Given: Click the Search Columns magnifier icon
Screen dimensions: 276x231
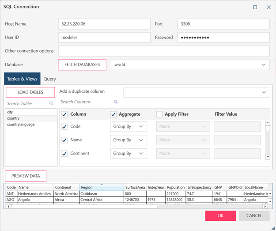Looking at the screenshot, I should [x=116, y=102].
